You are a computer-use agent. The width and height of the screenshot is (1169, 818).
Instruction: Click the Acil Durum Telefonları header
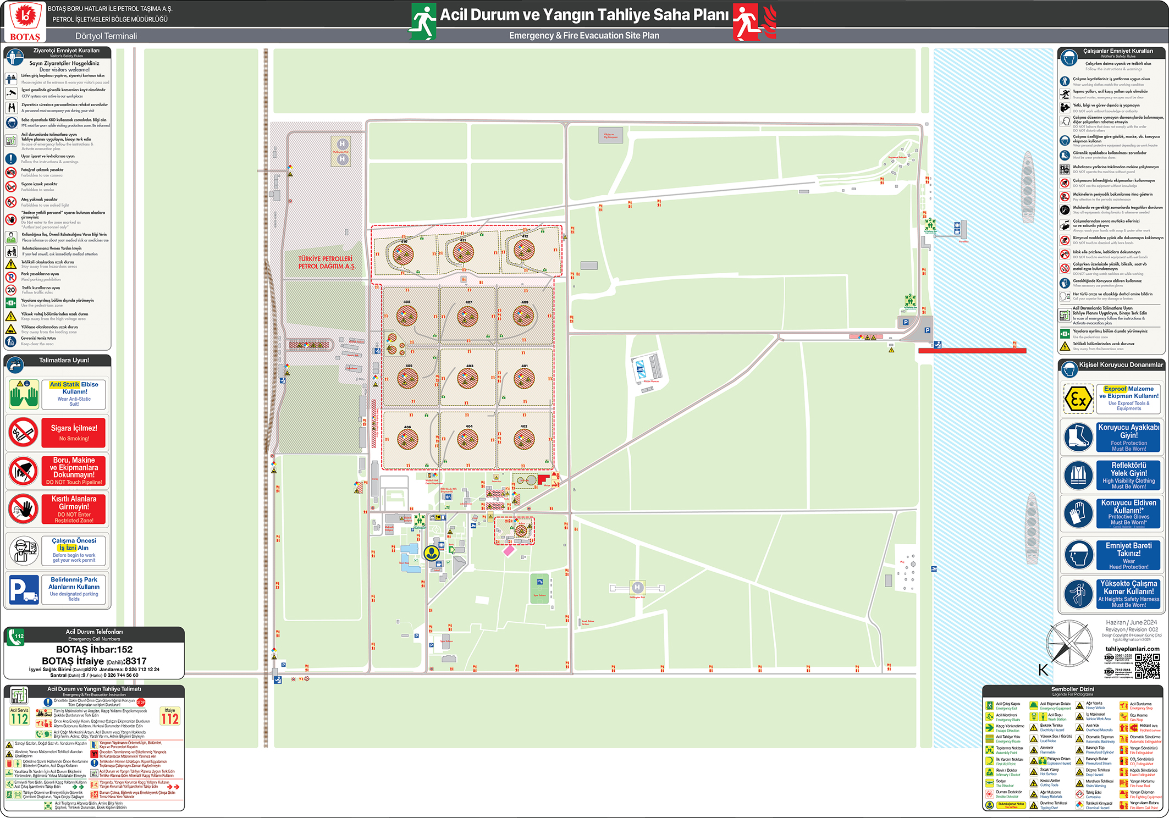click(x=94, y=632)
